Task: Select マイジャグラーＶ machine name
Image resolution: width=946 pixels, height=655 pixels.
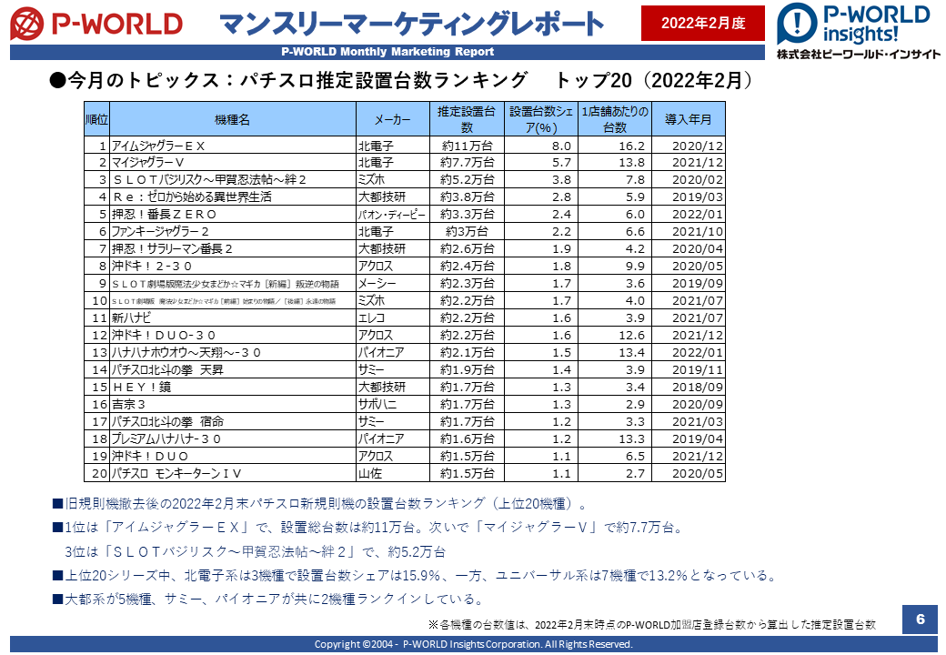Action: click(x=147, y=163)
